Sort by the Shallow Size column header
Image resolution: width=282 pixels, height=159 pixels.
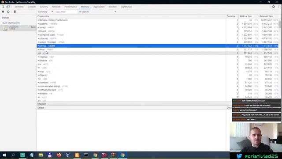point(249,16)
